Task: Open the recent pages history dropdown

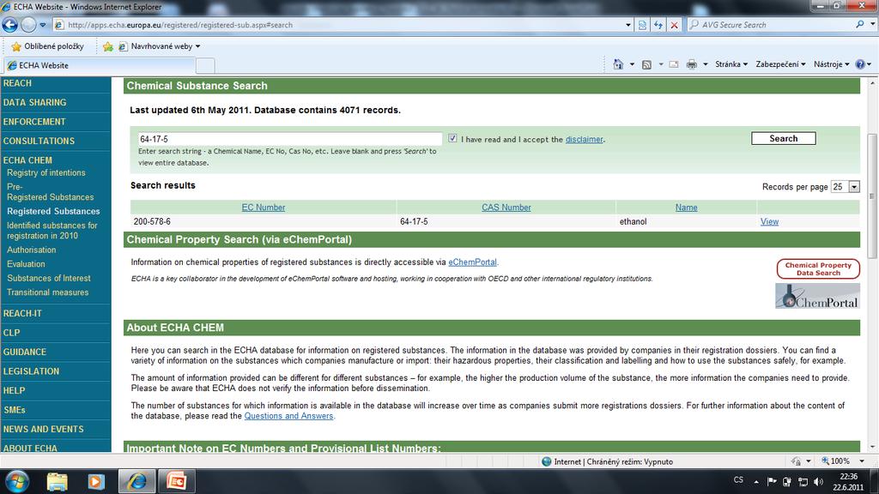Action: (x=43, y=25)
